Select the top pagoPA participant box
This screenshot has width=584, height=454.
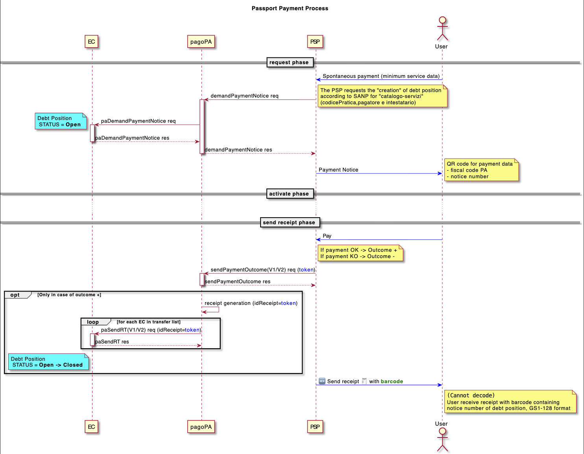point(201,42)
